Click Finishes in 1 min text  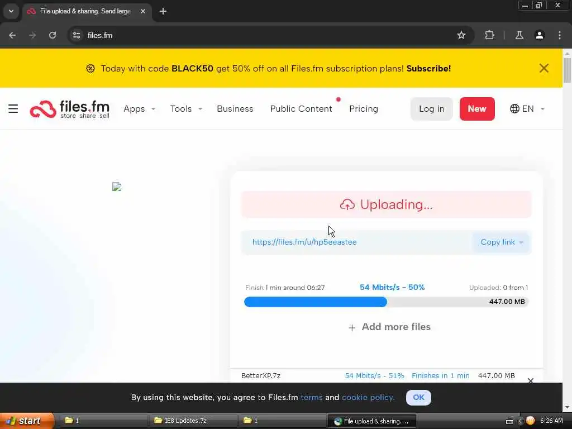[x=441, y=376]
